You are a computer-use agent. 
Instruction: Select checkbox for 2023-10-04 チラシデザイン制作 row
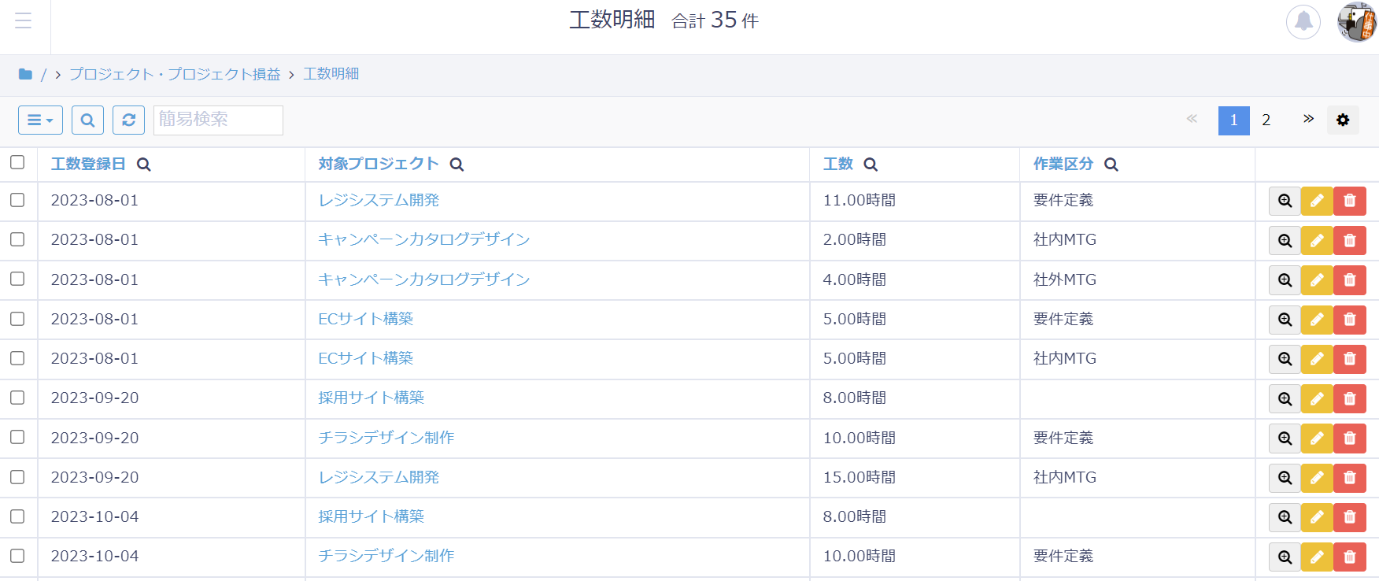pyautogui.click(x=17, y=556)
